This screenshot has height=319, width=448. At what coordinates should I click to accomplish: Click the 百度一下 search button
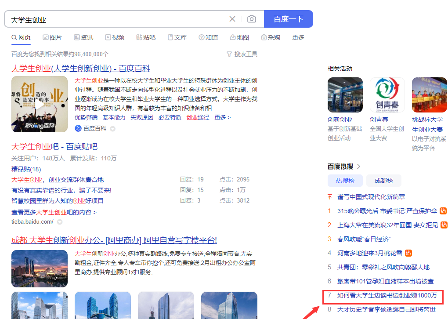(x=289, y=19)
